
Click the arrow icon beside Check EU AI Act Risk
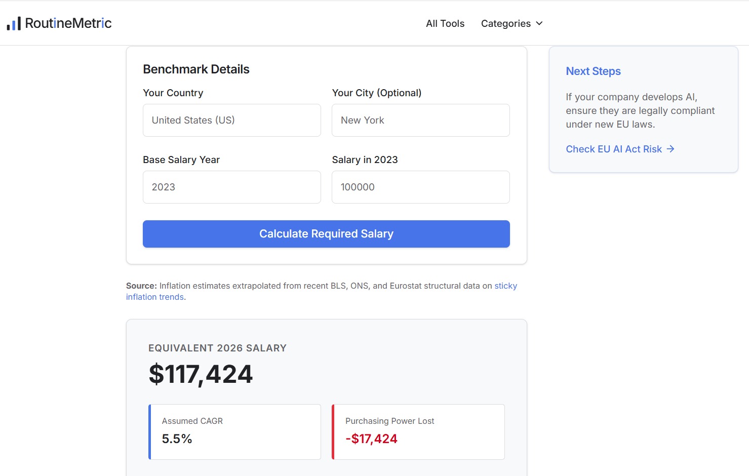(671, 149)
